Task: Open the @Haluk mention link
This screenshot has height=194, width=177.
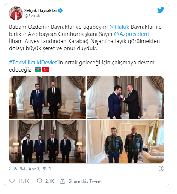Action: (119, 27)
